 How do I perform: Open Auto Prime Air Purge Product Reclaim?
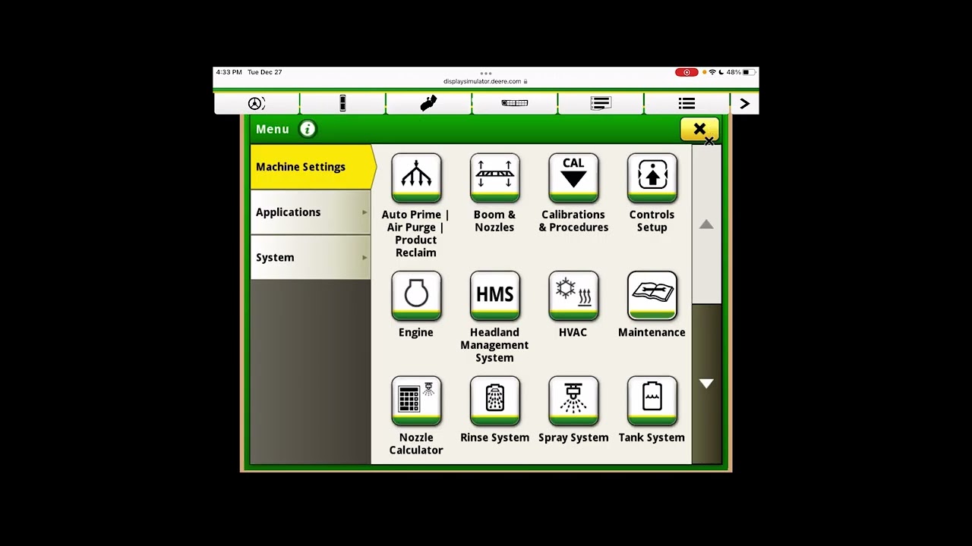[416, 179]
